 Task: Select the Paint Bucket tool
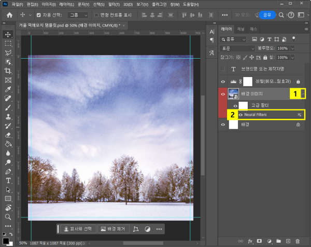[8, 144]
